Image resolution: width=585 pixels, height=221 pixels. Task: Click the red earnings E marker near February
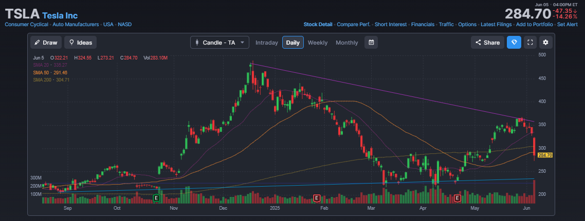(x=317, y=198)
